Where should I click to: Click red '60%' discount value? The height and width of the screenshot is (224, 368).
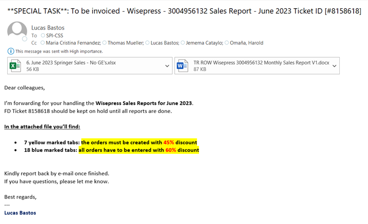(170, 150)
